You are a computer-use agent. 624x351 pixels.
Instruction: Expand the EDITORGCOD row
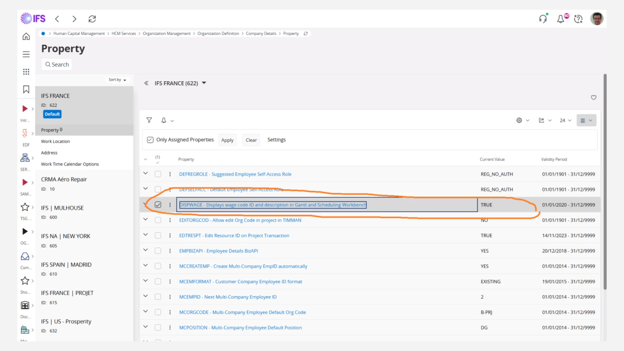(x=146, y=219)
